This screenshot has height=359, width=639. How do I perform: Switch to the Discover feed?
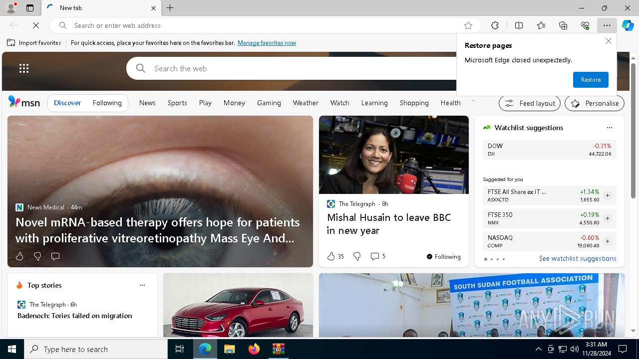[x=67, y=103]
